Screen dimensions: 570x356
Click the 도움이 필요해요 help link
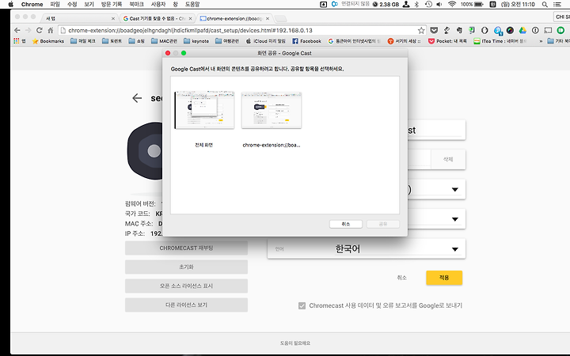coord(294,343)
